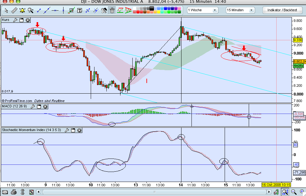Image resolution: width=306 pixels, height=196 pixels.
Task: Click the scrollbar left arrow
Action: [x=39, y=192]
